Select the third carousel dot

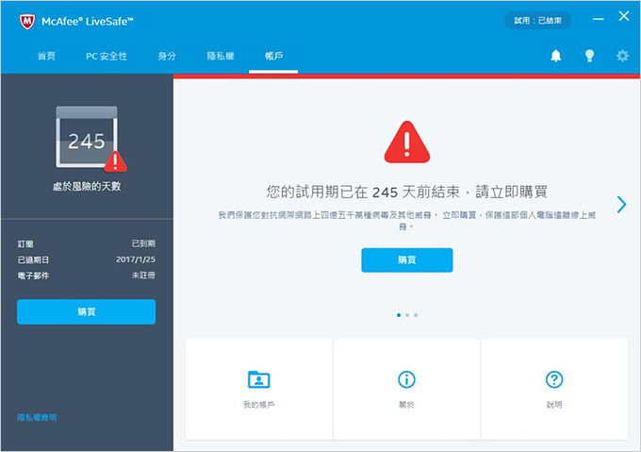click(x=416, y=315)
